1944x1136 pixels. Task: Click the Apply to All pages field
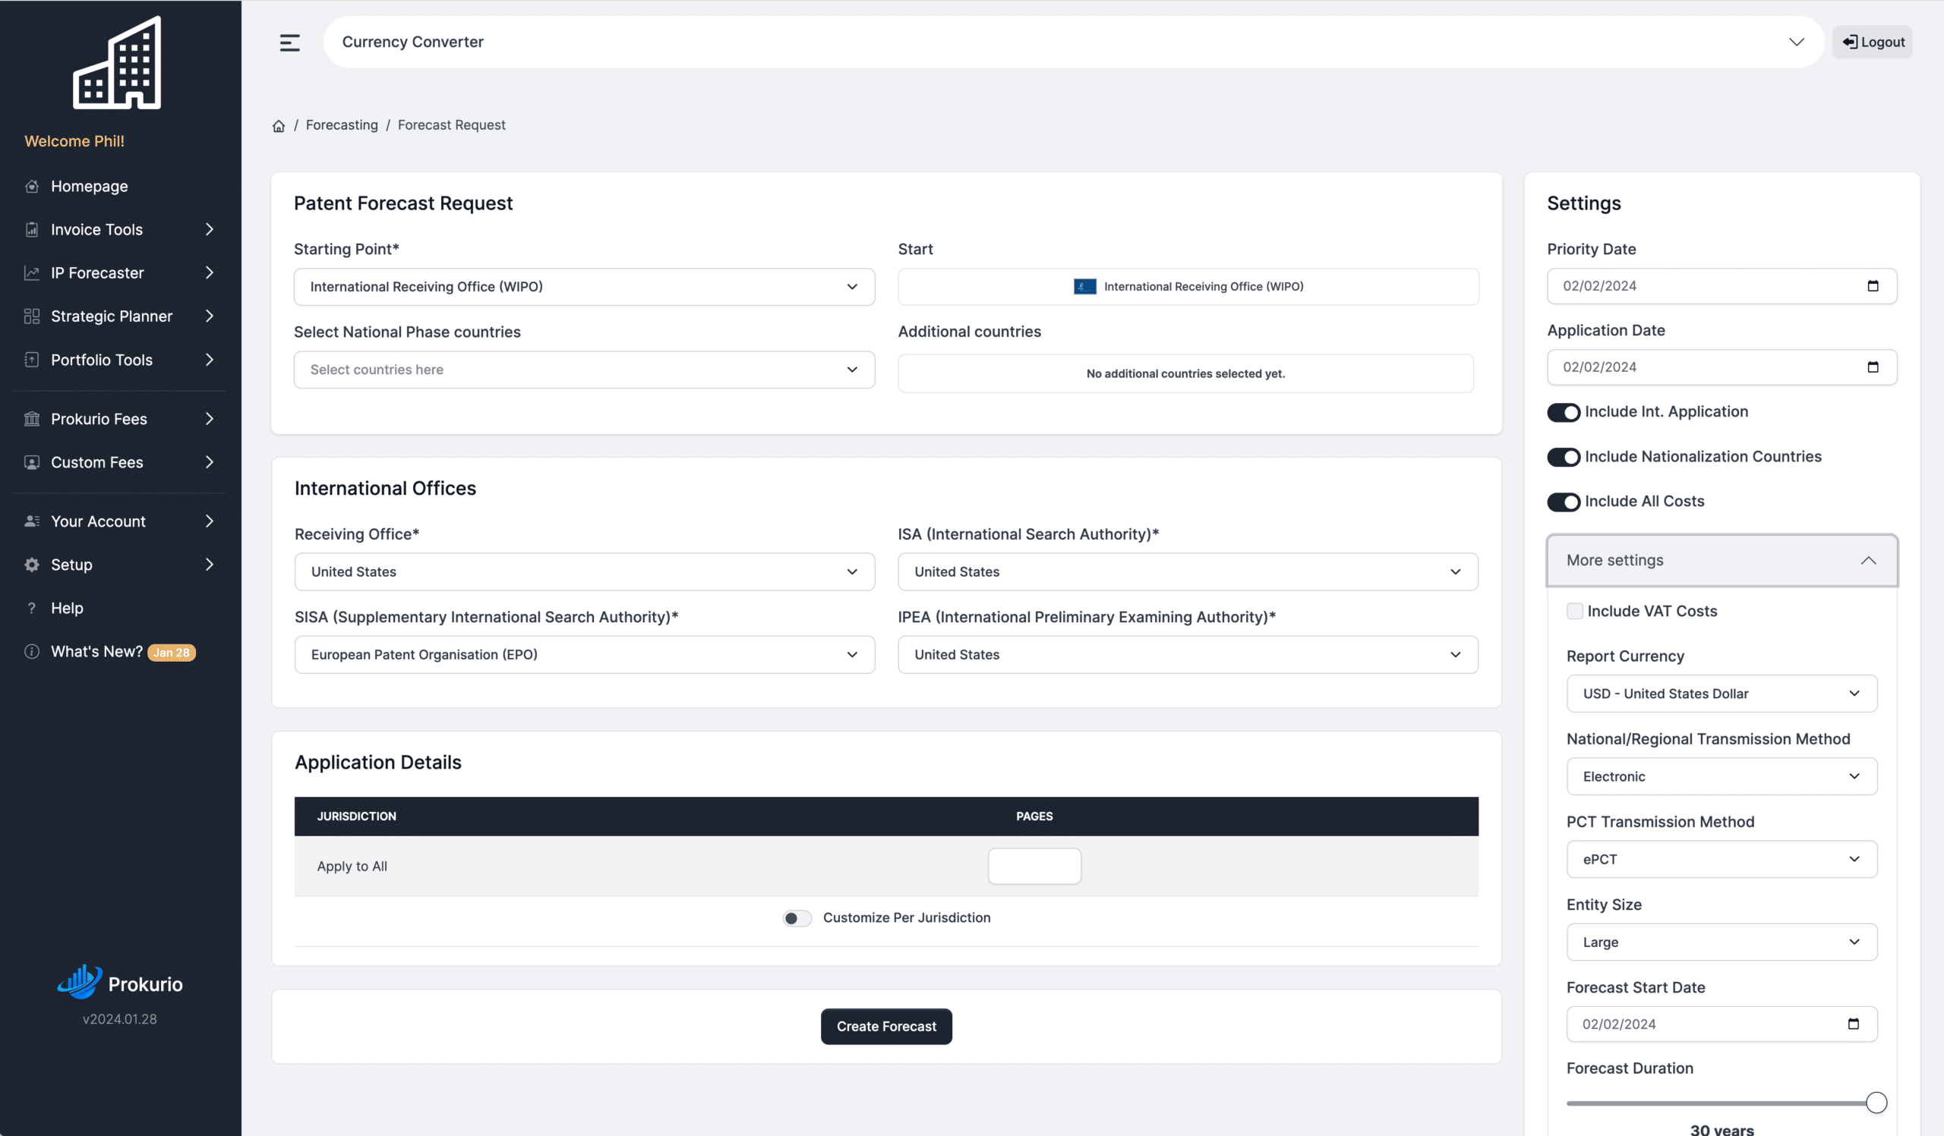(x=1034, y=867)
